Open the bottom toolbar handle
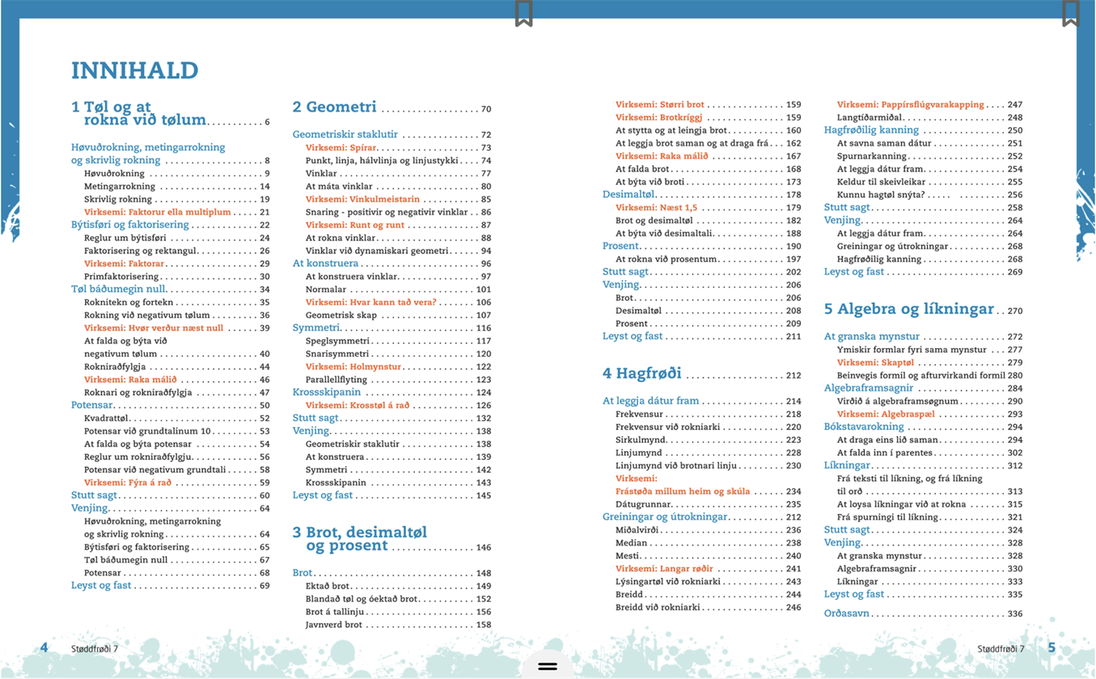 pyautogui.click(x=548, y=666)
